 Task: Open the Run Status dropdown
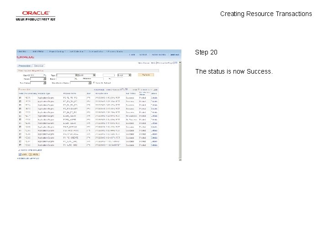point(38,83)
